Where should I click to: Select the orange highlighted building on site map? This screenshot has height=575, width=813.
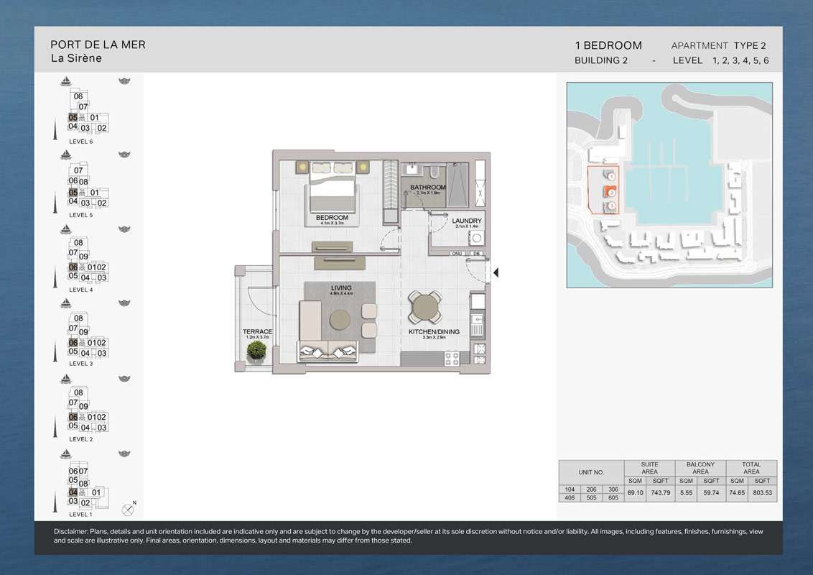click(608, 191)
